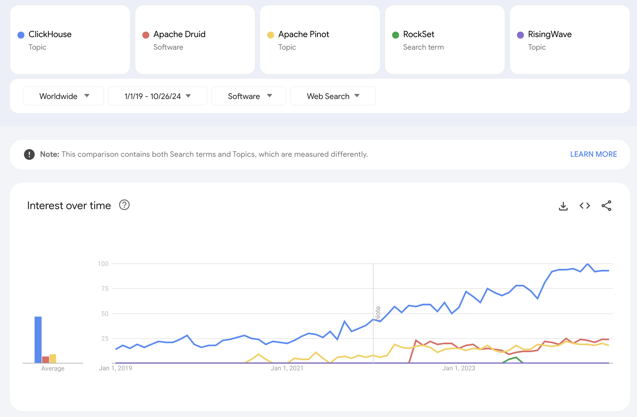Follow the LEARN MORE link

point(593,154)
